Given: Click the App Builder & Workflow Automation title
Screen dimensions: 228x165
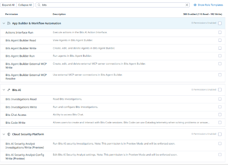Looking at the screenshot, I should coord(36,23).
